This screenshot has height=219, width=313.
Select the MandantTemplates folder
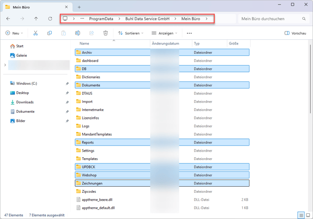point(162,134)
